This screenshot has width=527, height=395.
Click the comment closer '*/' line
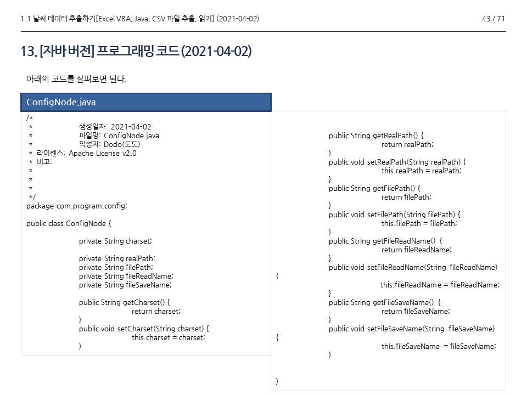click(x=32, y=197)
